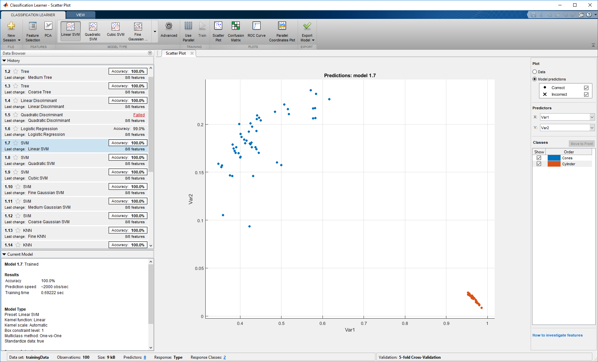The width and height of the screenshot is (598, 362).
Task: Open the PCA options
Action: 48,30
